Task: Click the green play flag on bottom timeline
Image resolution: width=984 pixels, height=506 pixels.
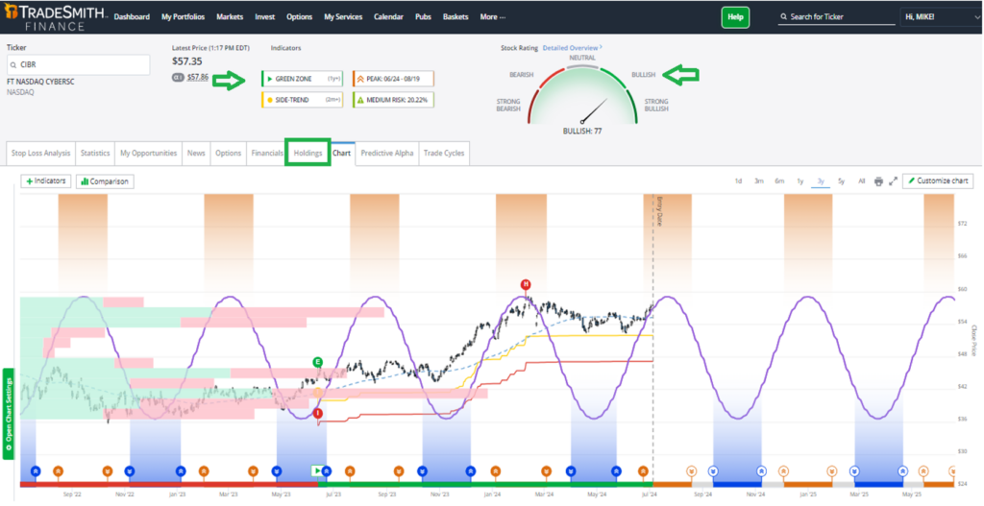Action: pos(317,470)
